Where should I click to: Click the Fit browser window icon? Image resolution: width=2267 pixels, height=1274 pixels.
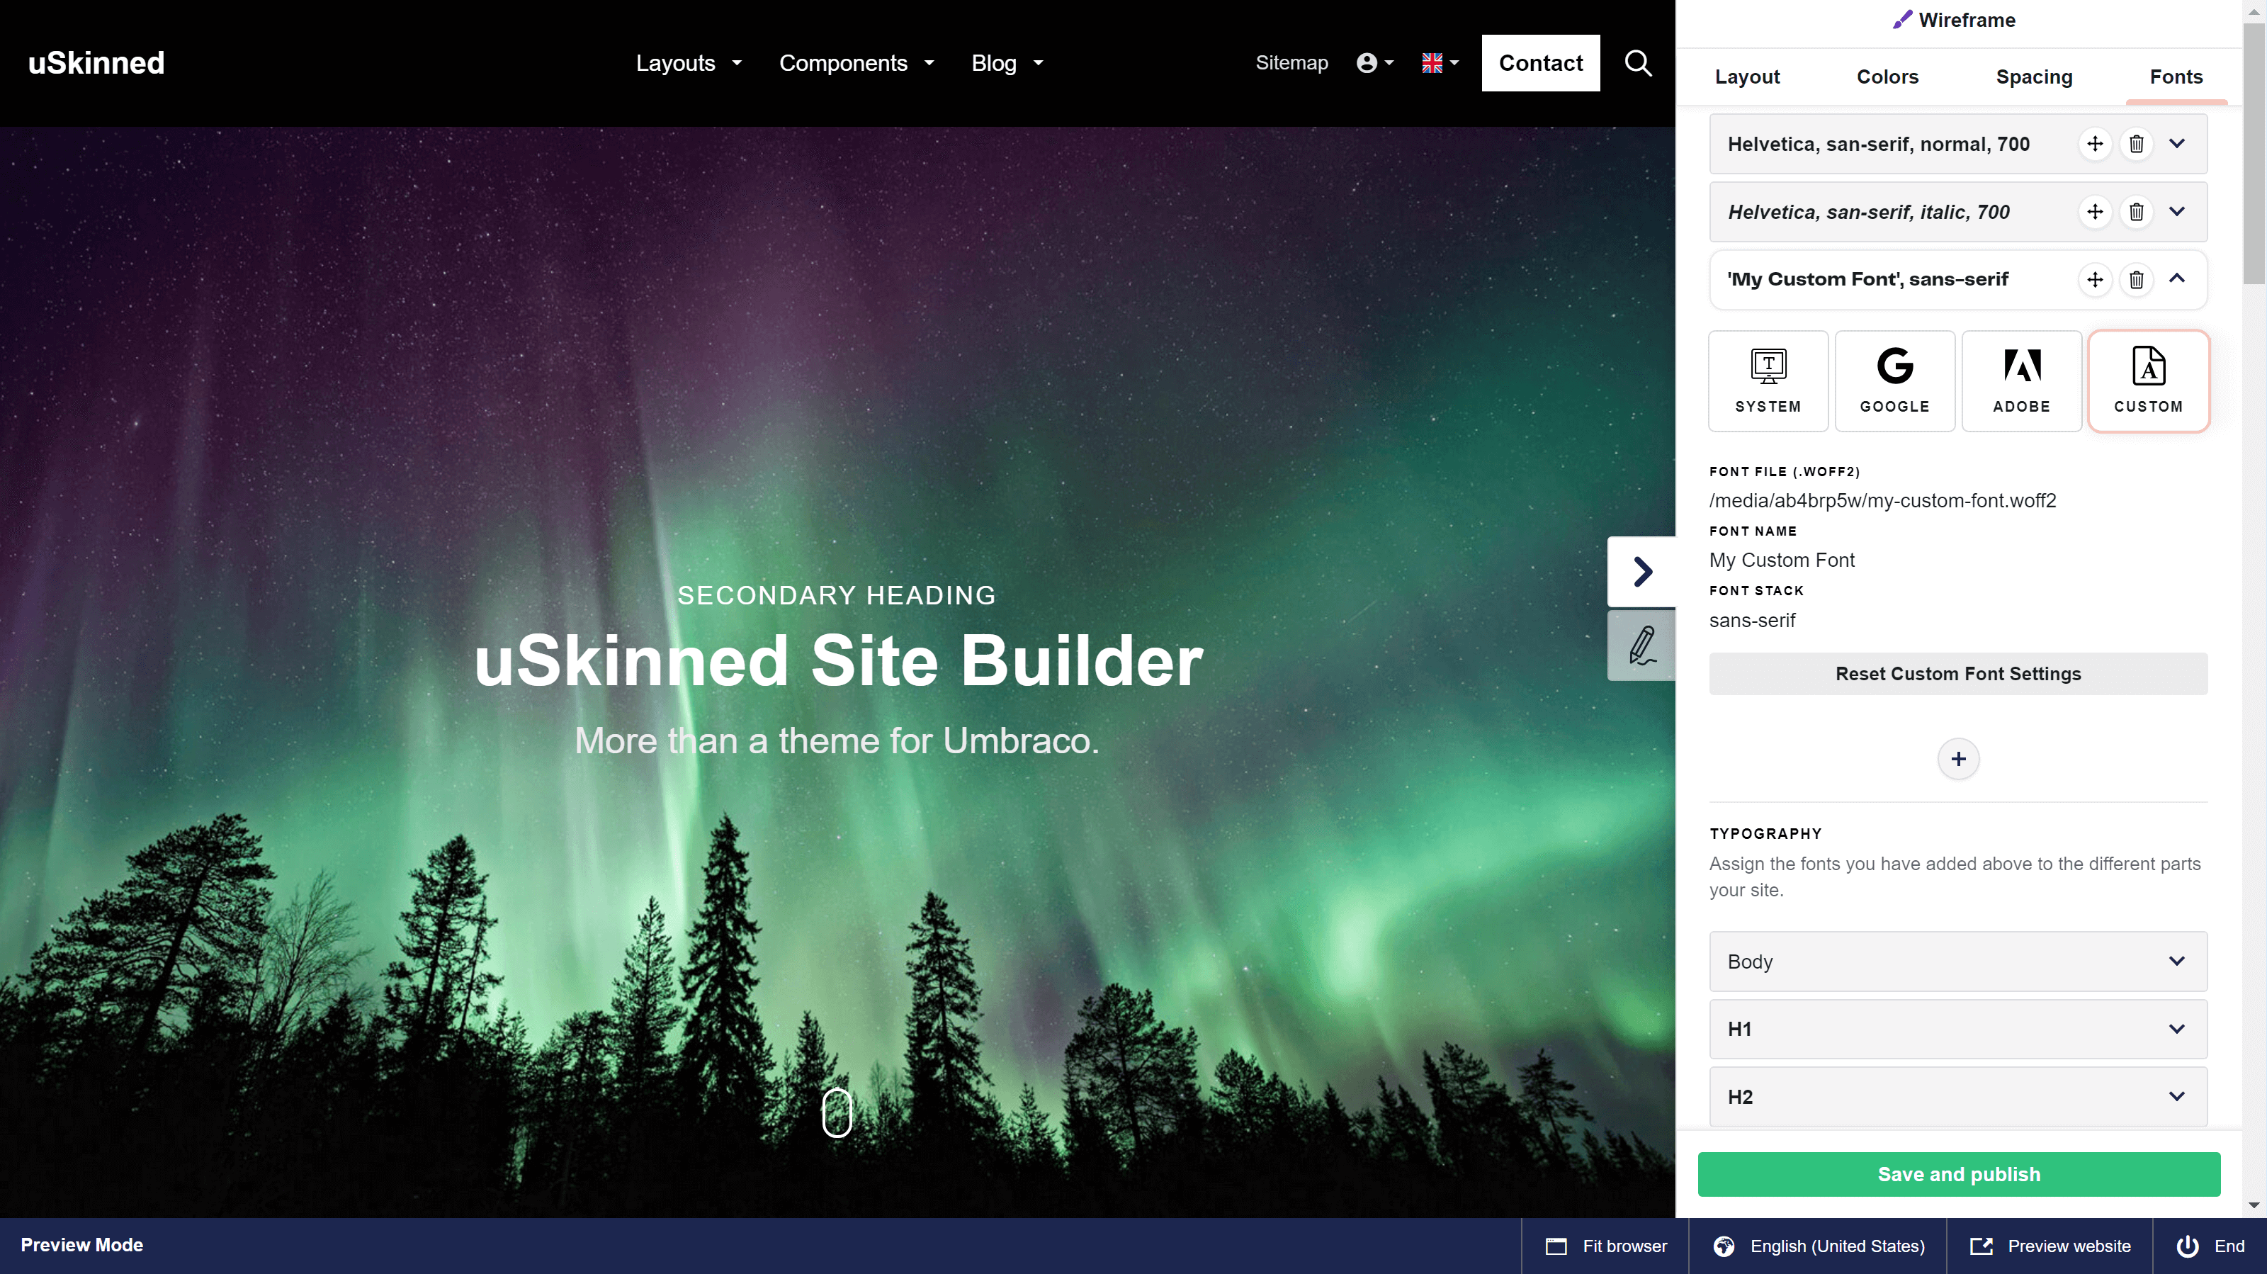pos(1556,1246)
